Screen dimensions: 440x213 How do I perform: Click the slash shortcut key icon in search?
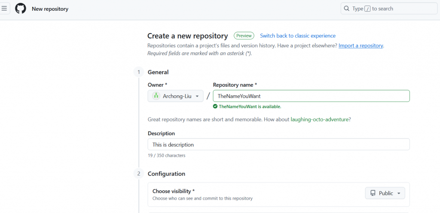point(367,9)
